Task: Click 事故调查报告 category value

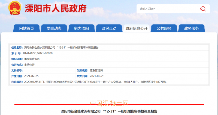Action: 32,59
